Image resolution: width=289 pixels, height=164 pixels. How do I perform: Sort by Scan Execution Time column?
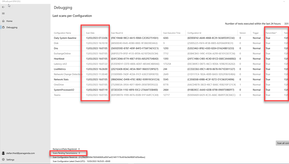[172, 33]
